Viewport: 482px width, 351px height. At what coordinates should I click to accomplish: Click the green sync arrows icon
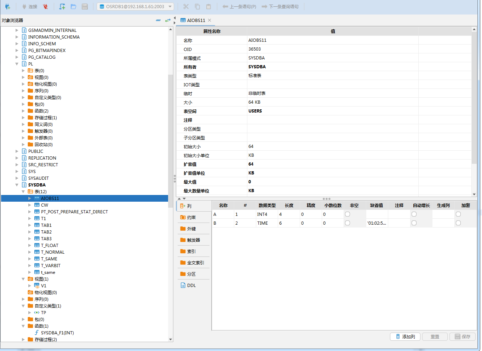point(168,21)
